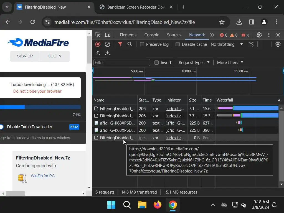Import HAR file upload icon

point(98,53)
